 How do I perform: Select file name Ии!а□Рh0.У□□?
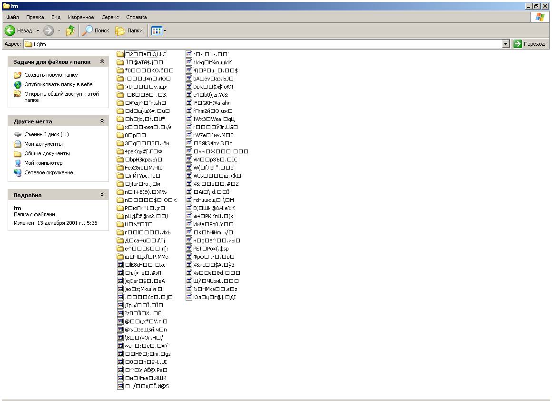point(213,224)
